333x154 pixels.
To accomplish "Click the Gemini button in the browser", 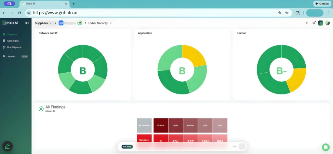I will click(322, 4).
